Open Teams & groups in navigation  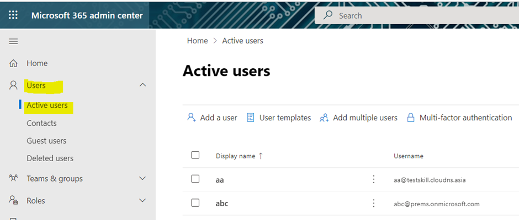tap(55, 179)
